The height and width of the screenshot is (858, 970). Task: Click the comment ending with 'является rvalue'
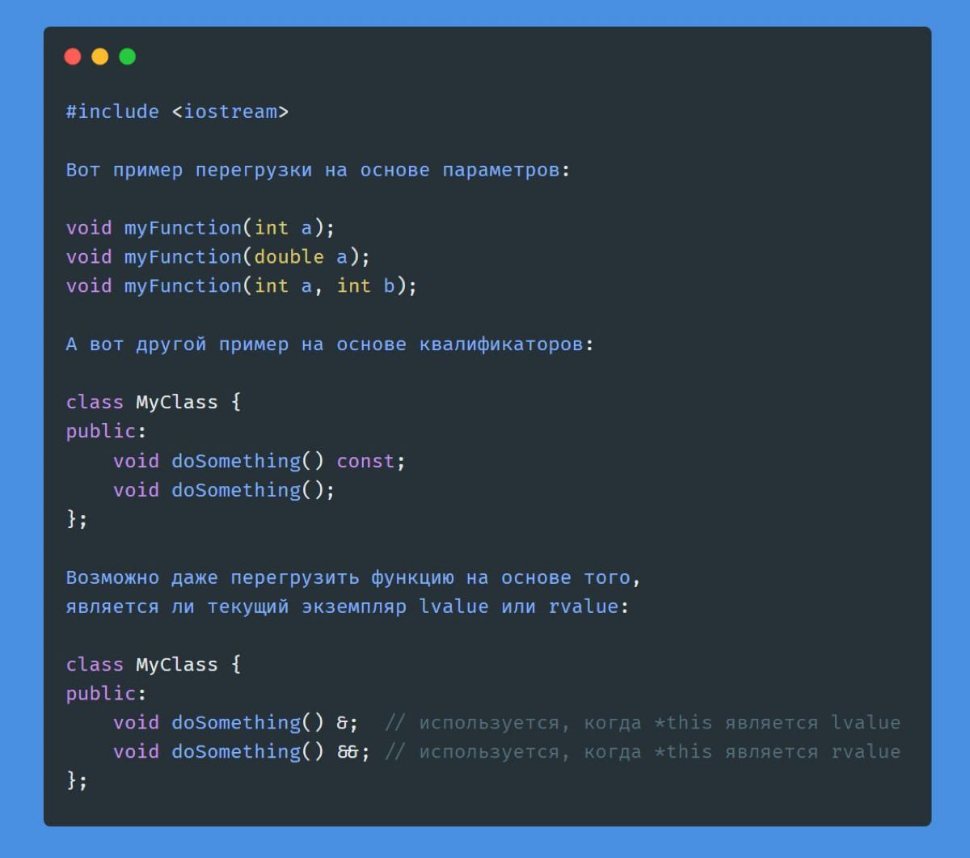coord(643,752)
